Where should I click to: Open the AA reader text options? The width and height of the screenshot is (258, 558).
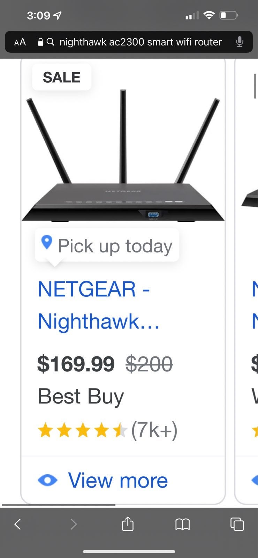(x=20, y=42)
